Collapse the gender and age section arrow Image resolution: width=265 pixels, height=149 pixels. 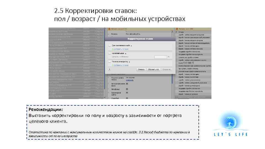(129, 62)
